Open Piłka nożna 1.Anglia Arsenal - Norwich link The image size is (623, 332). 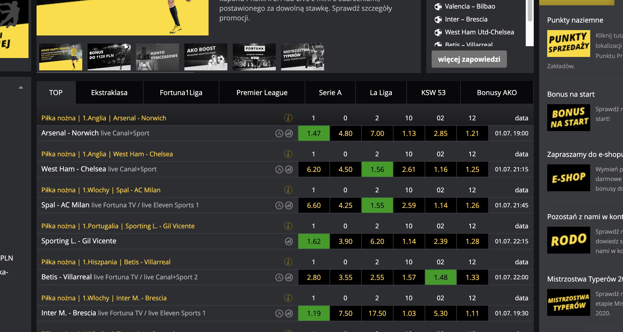pos(104,118)
